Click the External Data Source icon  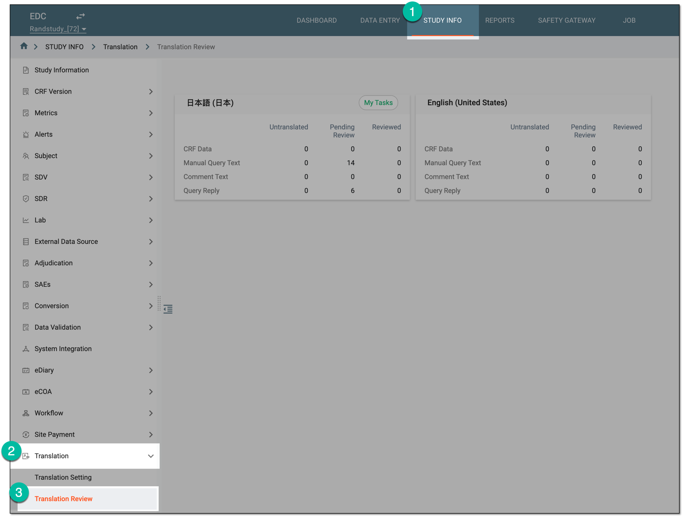(x=26, y=242)
